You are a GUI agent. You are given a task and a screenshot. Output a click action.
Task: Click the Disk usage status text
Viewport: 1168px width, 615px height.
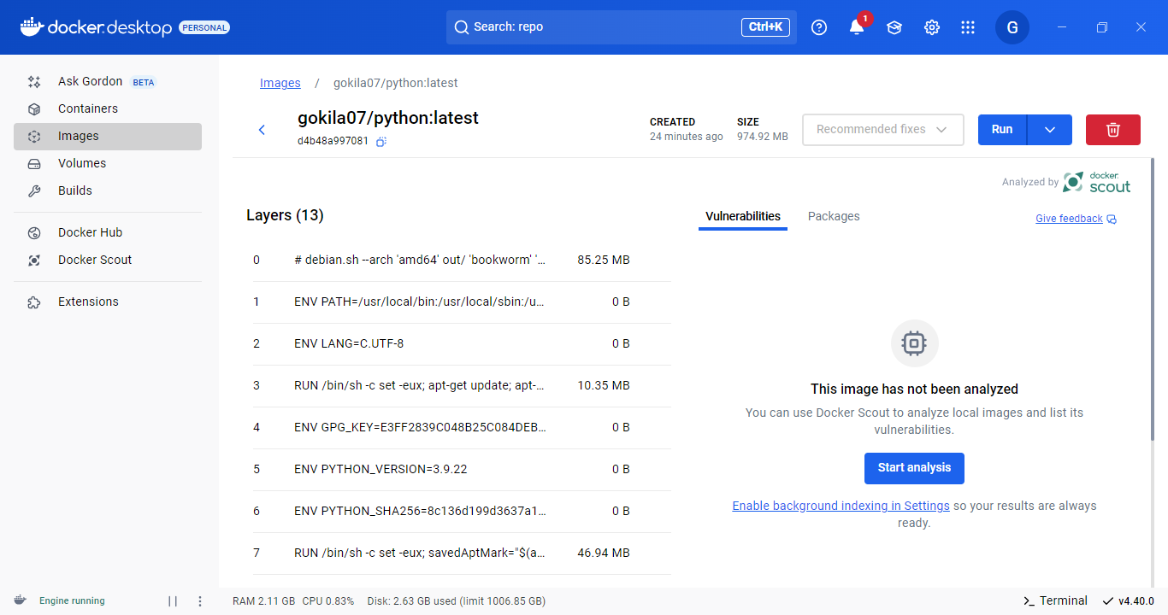456,601
